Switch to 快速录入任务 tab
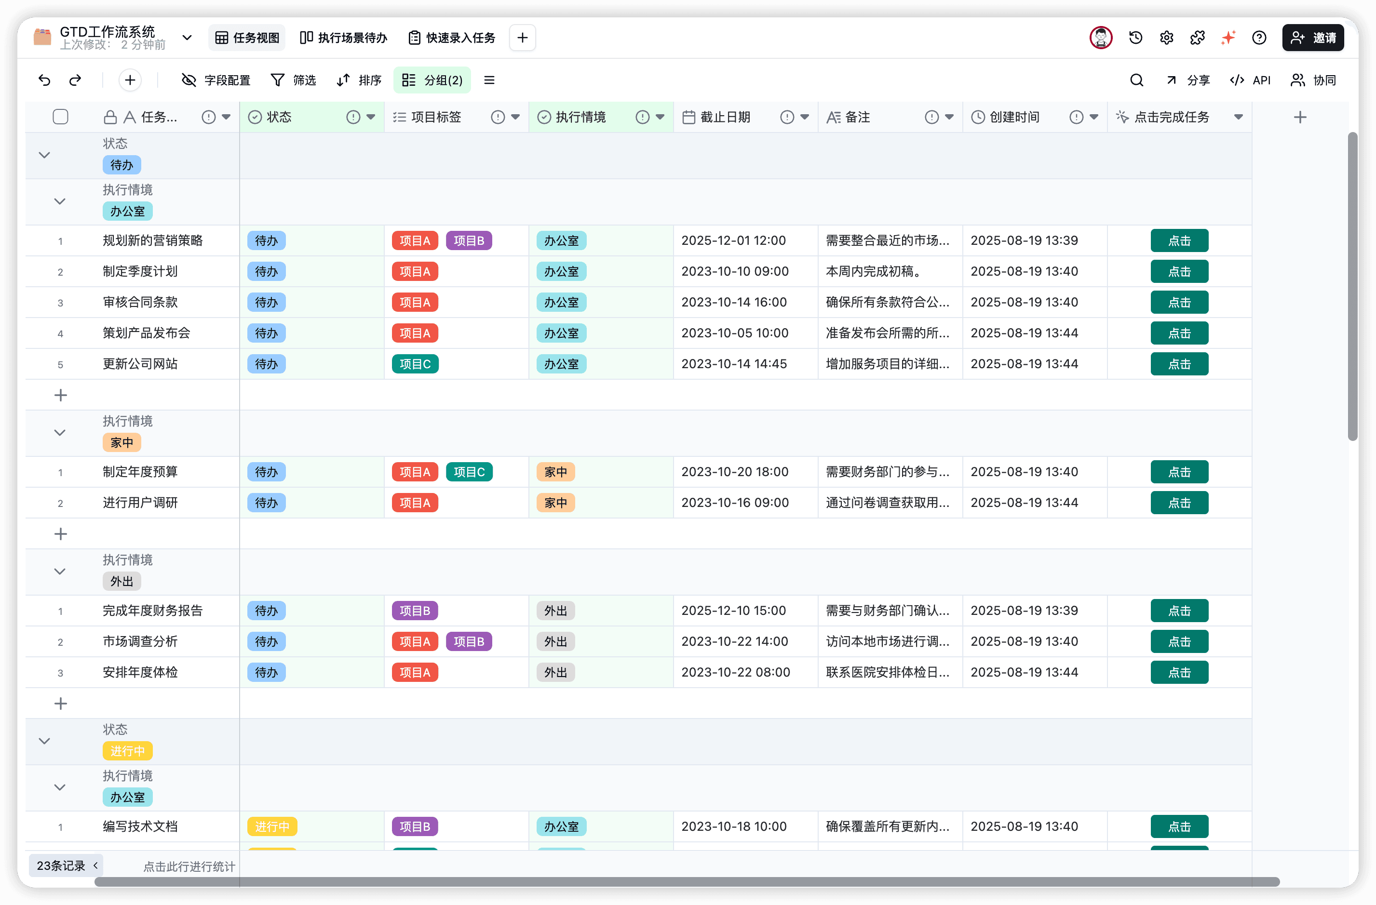The image size is (1376, 905). coord(452,38)
